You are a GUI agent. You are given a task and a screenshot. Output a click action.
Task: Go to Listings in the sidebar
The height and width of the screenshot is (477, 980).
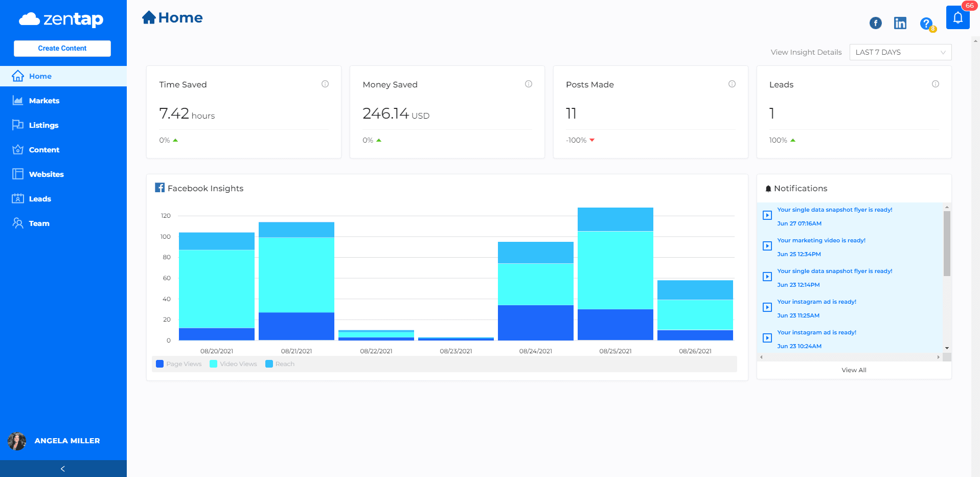tap(43, 125)
